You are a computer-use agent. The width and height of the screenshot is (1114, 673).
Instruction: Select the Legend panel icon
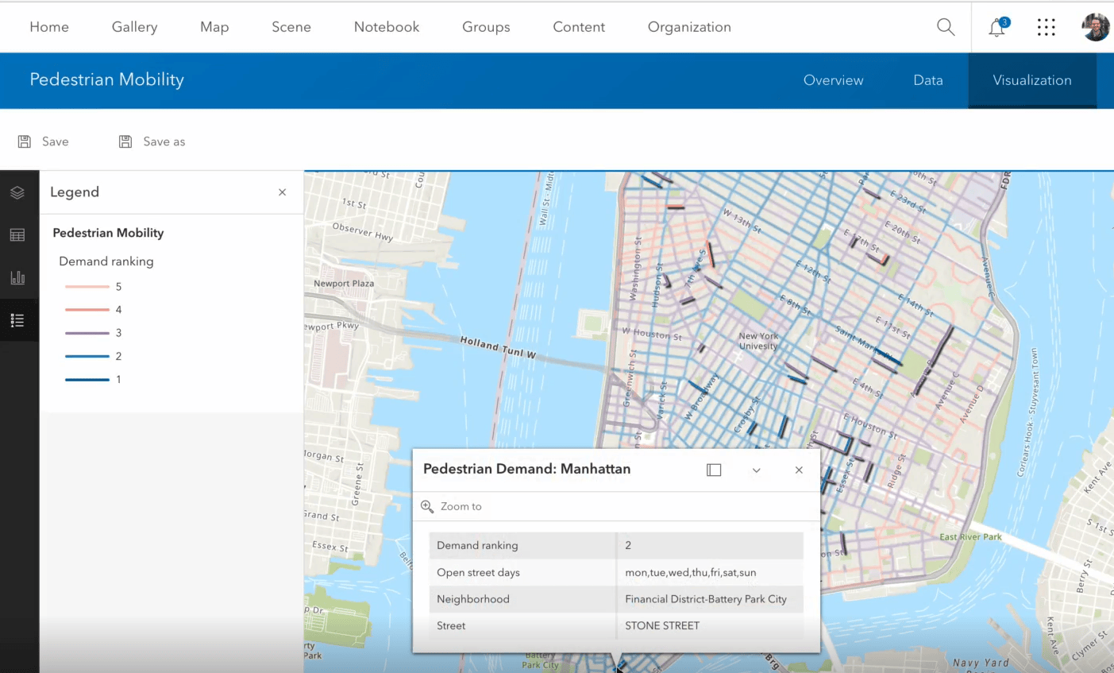19,320
